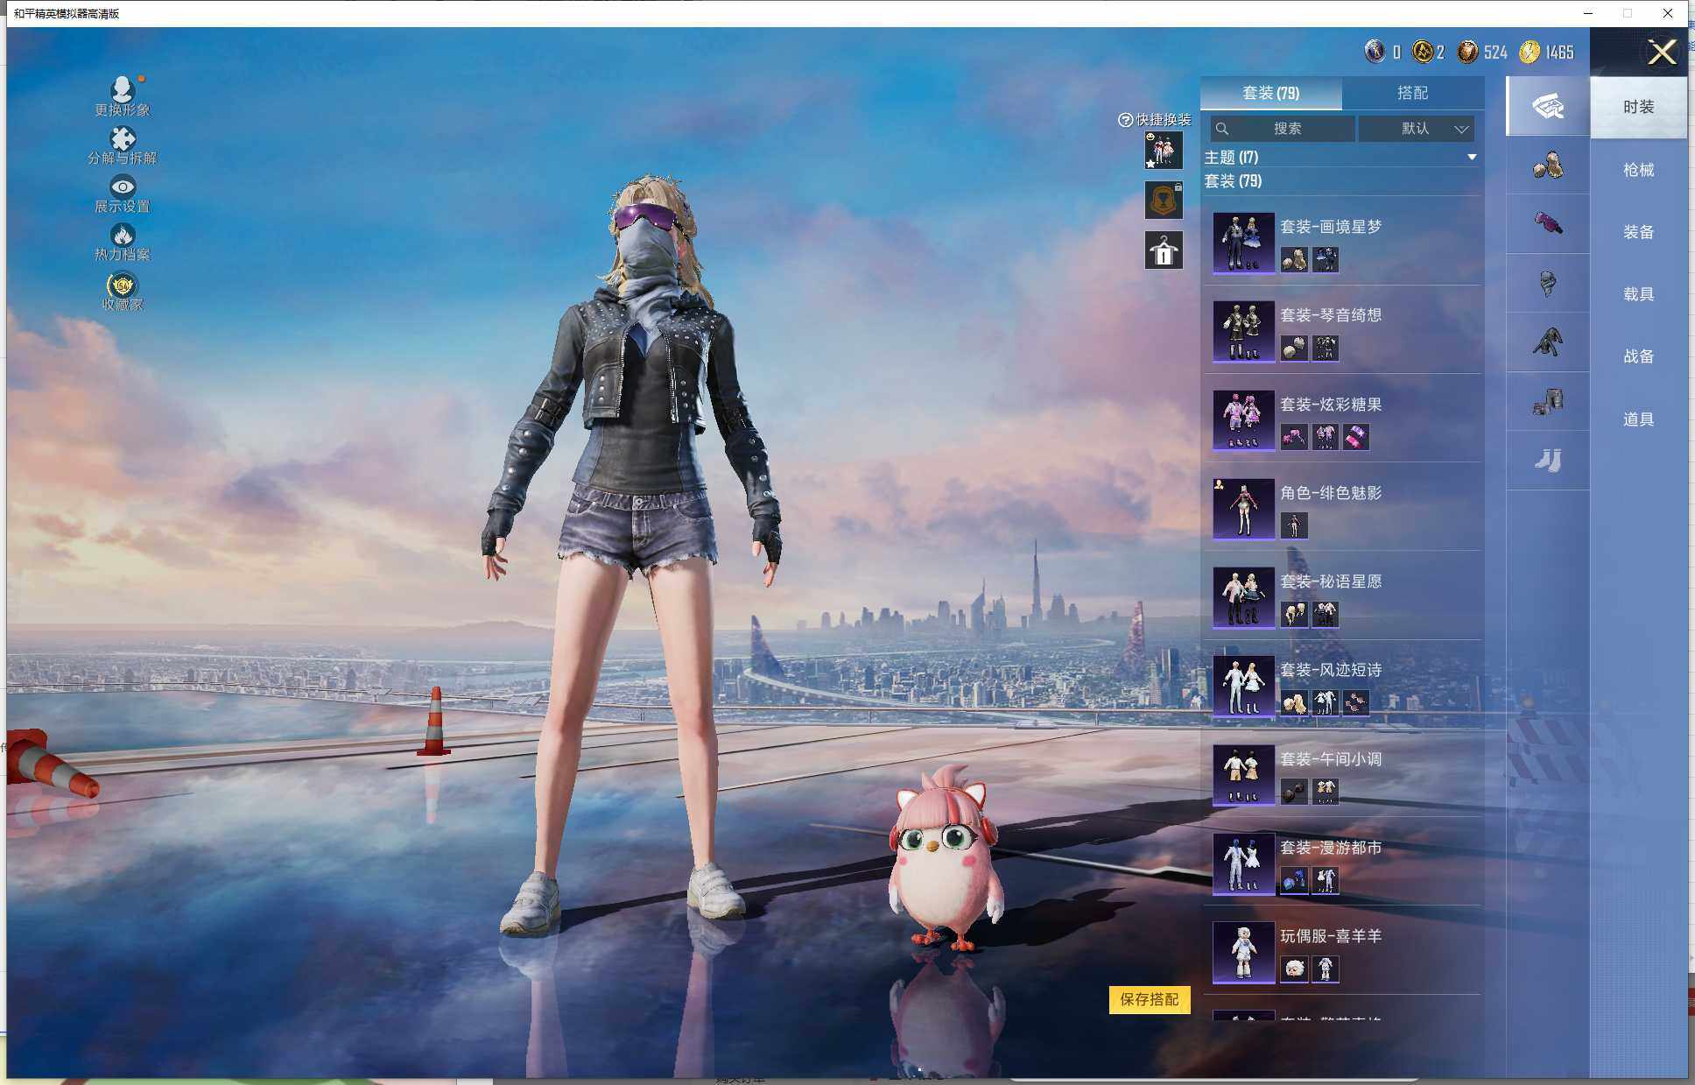Open the 枪械 firearms menu
Screen dimensions: 1695x1085
tap(1638, 170)
